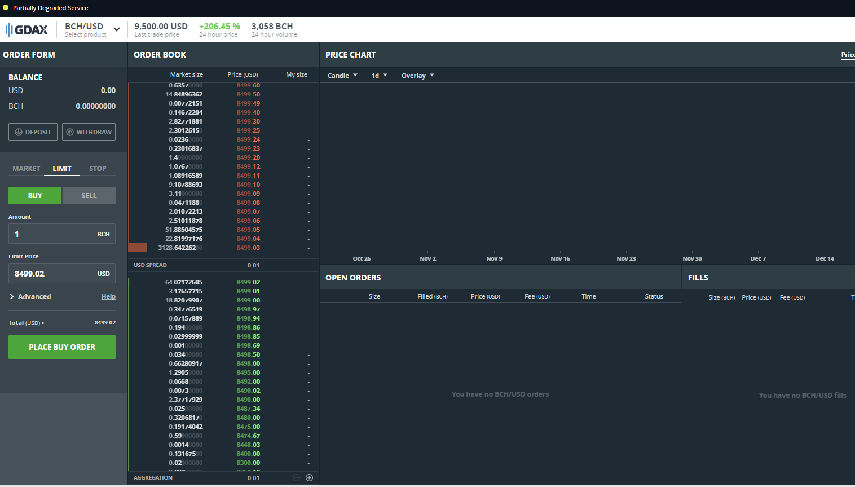Click the Deposit button with arrow icon
The image size is (855, 487).
(33, 131)
